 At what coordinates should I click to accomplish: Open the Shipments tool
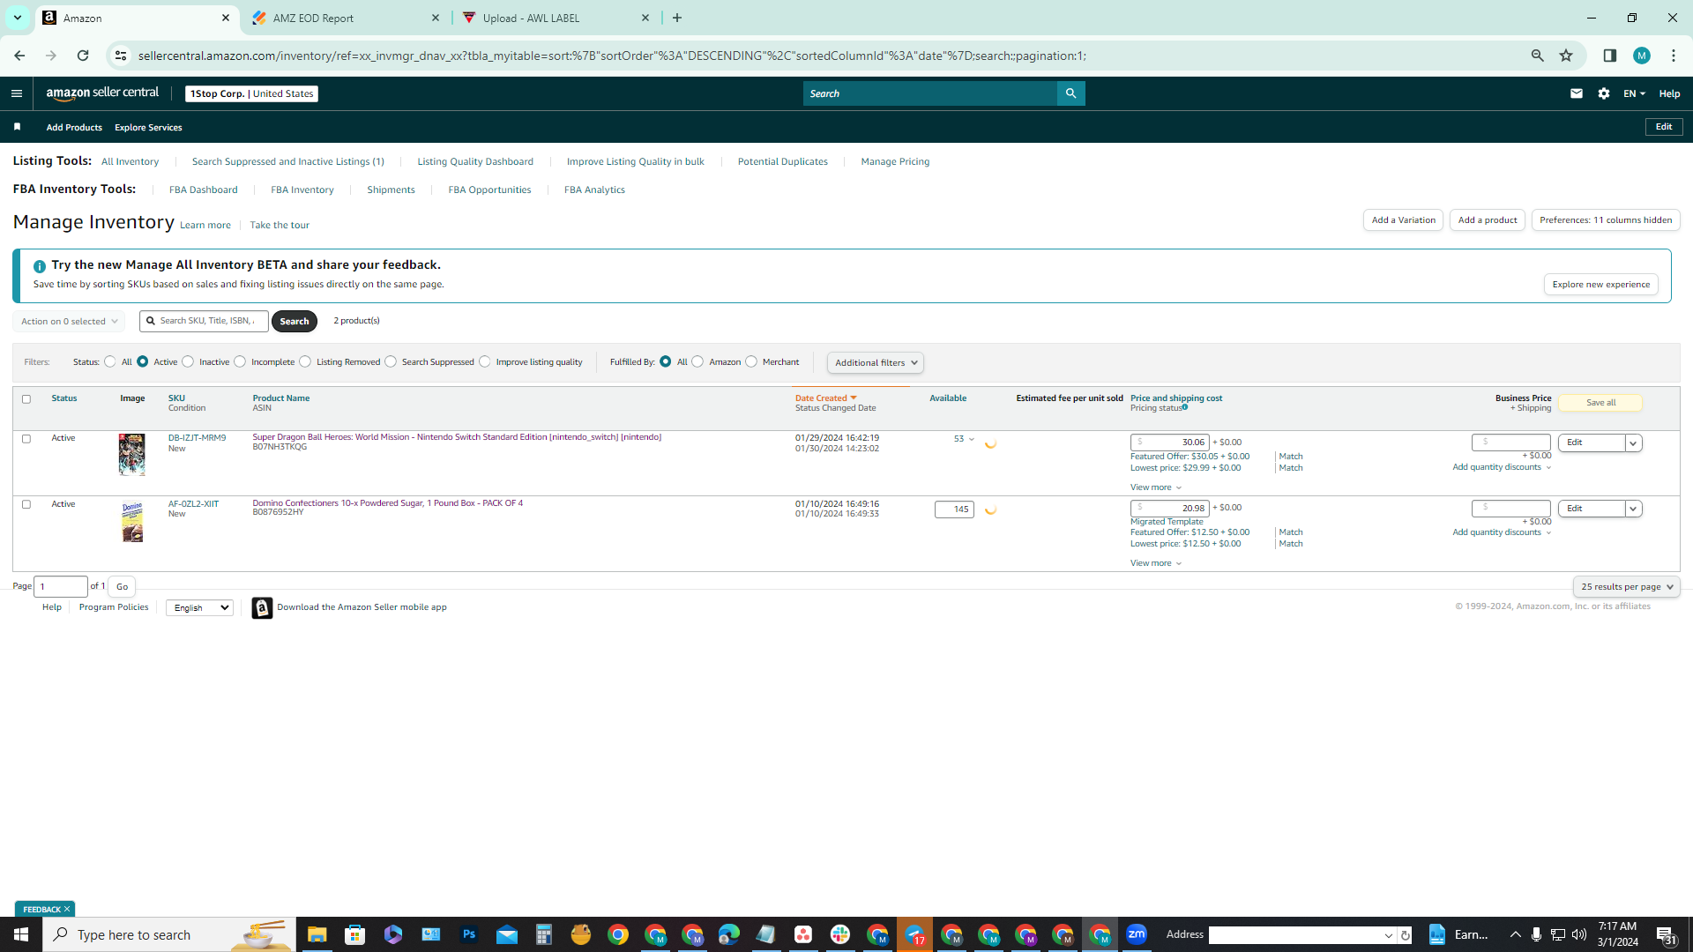tap(391, 190)
